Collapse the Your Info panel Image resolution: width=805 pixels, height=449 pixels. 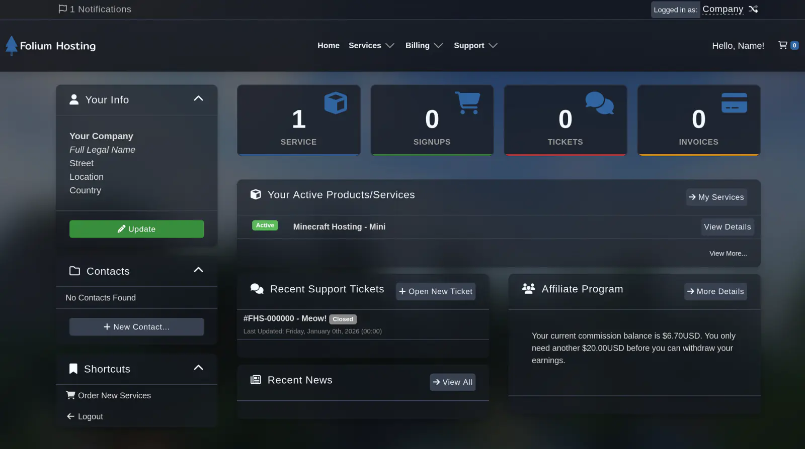[198, 99]
